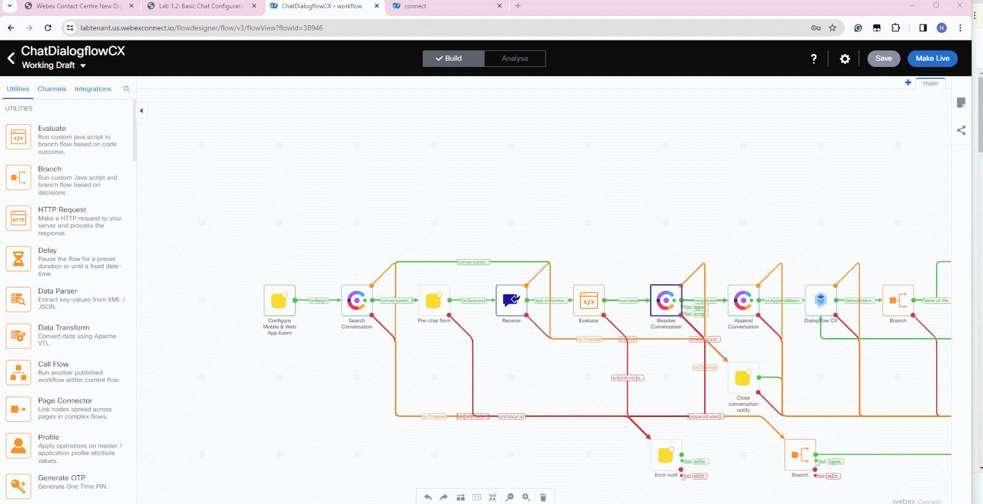The image size is (983, 504).
Task: Select the Search Conversation node
Action: tap(357, 300)
